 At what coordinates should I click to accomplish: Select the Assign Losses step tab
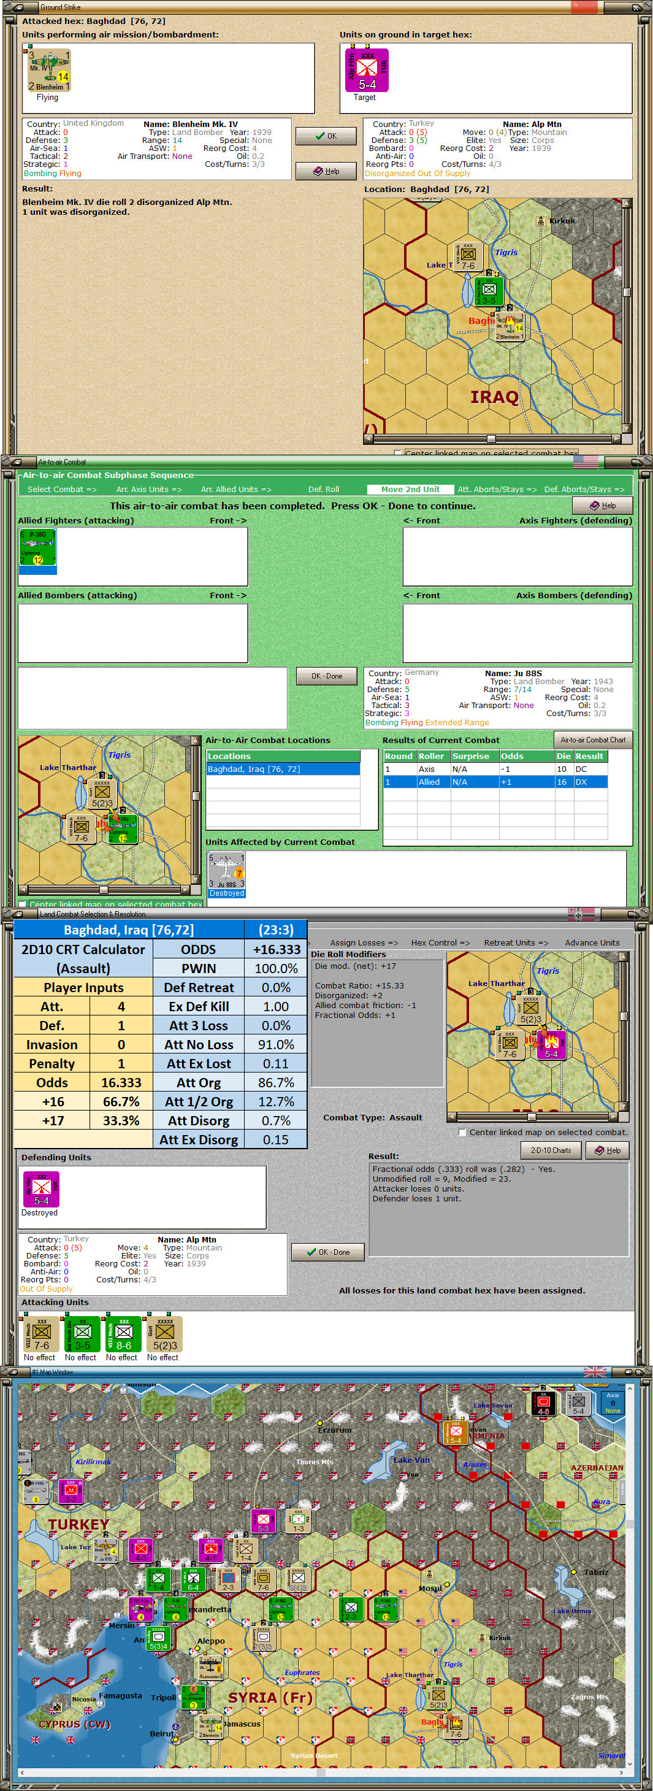364,943
